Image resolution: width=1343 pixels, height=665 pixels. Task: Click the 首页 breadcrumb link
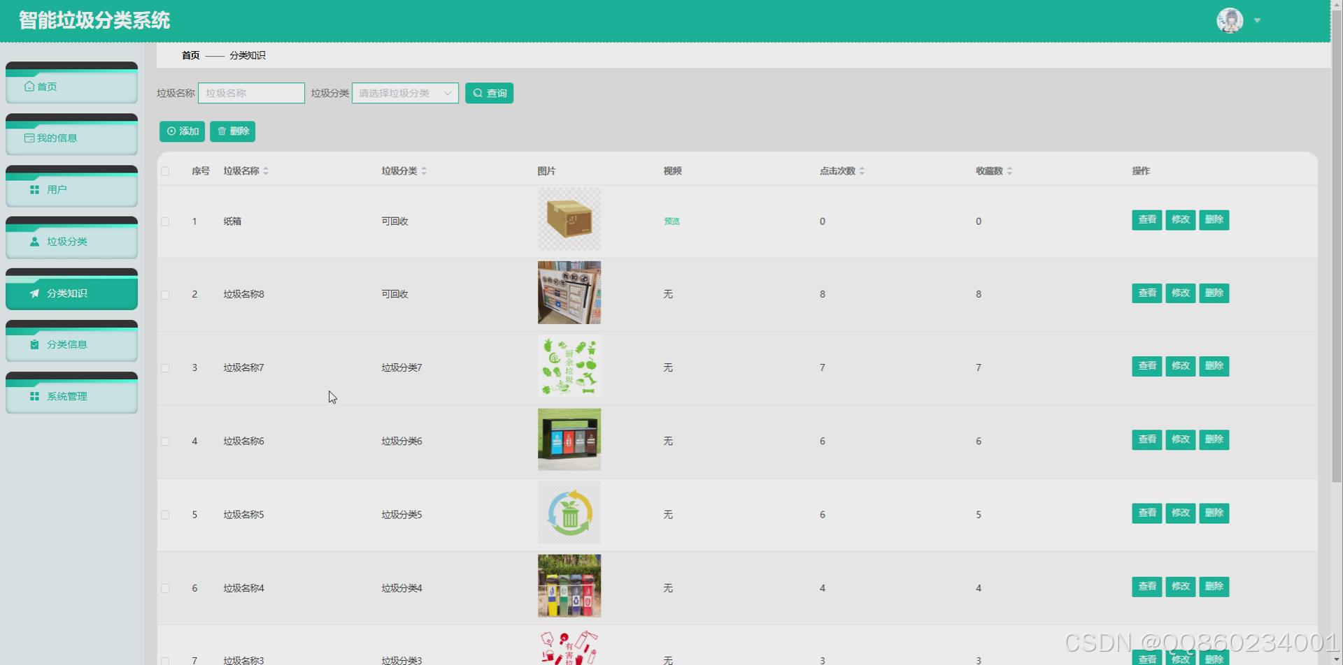190,55
